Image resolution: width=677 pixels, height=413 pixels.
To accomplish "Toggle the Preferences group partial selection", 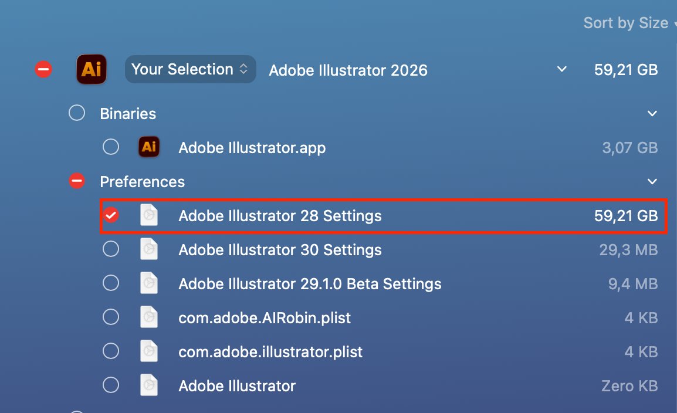I will pyautogui.click(x=77, y=181).
